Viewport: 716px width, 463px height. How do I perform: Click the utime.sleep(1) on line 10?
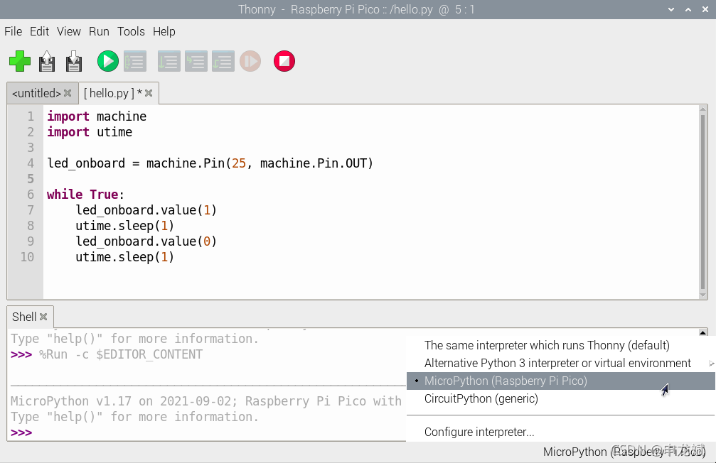(x=124, y=257)
